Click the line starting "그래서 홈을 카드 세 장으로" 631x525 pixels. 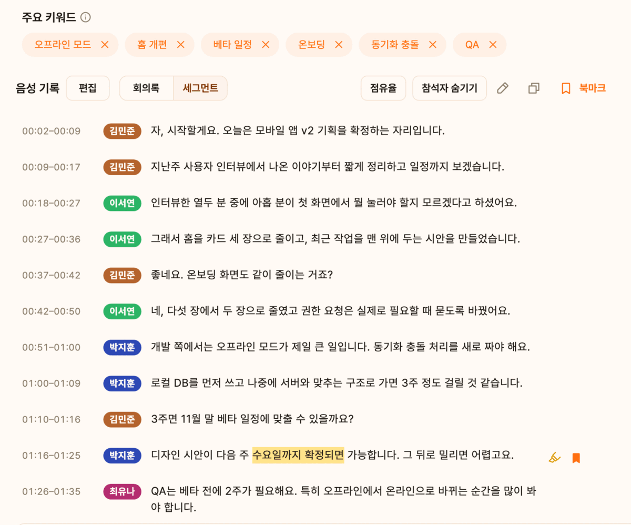[x=335, y=239]
